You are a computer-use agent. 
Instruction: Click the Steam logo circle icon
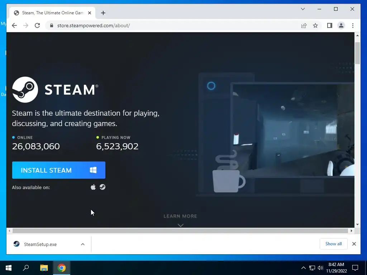[25, 90]
